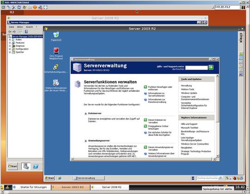Click Serververwaltung taskbar button

[89, 178]
